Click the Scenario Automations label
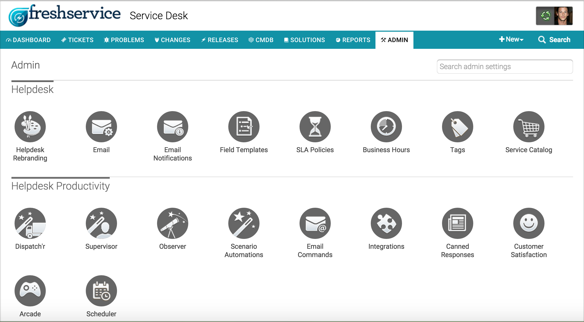This screenshot has height=322, width=584. coord(244,251)
